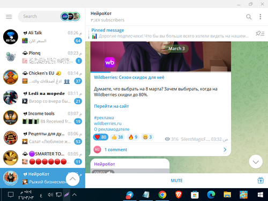The height and width of the screenshot is (201, 268).
Task: Open the stories avatars in search bar
Action: [x=70, y=17]
